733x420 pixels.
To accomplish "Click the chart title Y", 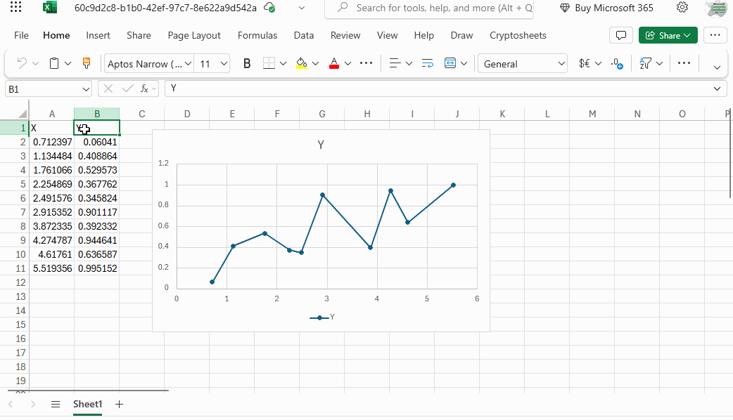I will tap(321, 145).
